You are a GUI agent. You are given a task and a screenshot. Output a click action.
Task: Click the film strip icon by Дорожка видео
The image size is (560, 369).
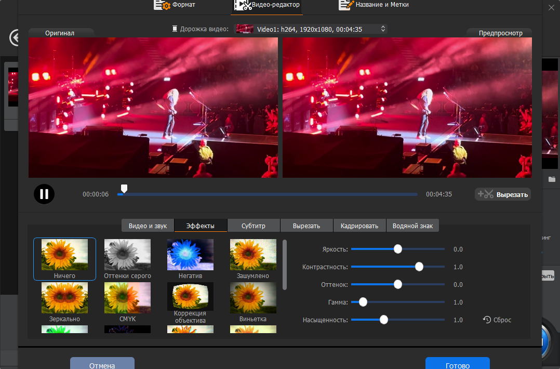tap(175, 29)
